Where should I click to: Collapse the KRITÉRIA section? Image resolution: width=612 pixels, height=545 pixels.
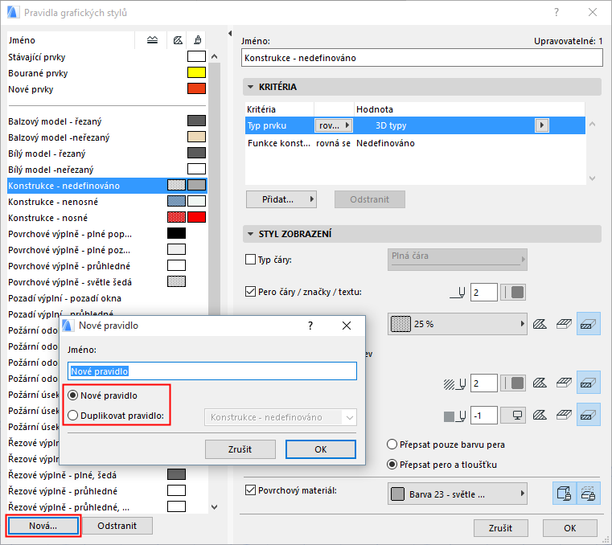[x=251, y=87]
